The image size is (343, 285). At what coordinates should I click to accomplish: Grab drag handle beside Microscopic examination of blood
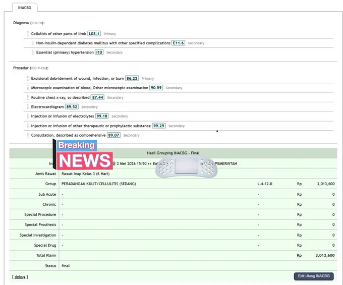click(x=28, y=88)
